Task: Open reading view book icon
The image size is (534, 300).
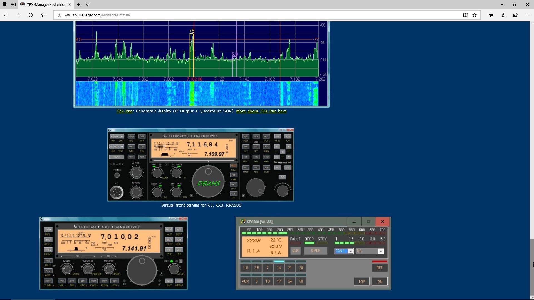Action: point(465,15)
